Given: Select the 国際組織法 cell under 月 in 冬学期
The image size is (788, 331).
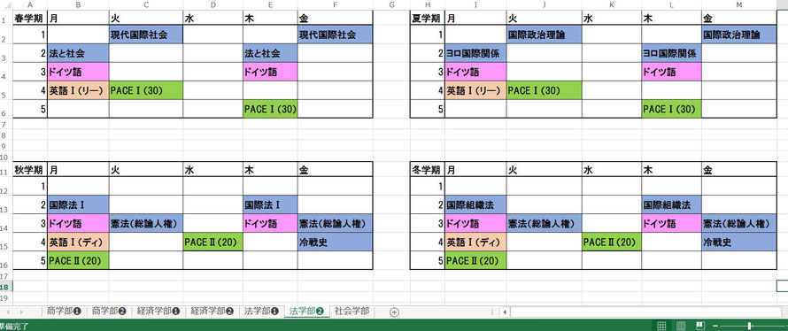Looking at the screenshot, I should pyautogui.click(x=475, y=205).
